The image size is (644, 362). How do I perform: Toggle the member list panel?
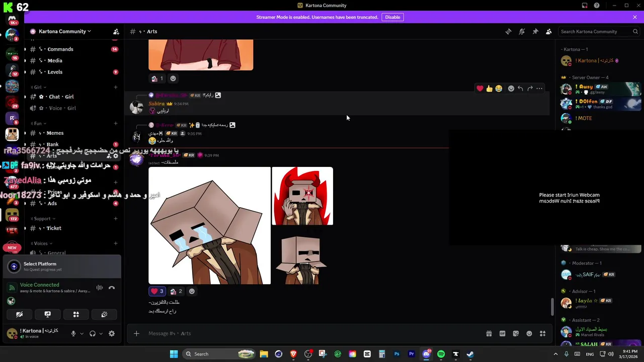pos(549,31)
